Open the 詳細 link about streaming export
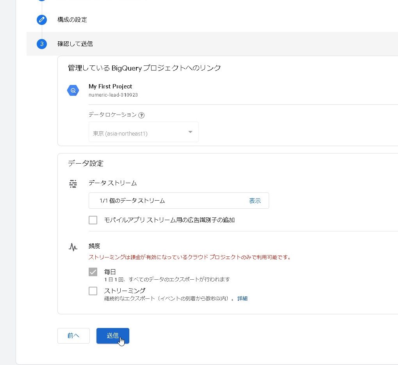Viewport: 398px width, 365px height. pyautogui.click(x=243, y=299)
